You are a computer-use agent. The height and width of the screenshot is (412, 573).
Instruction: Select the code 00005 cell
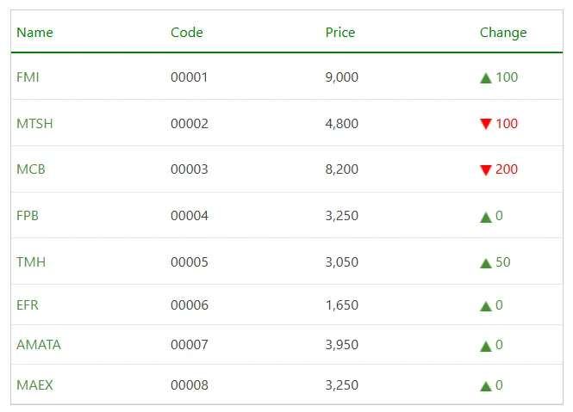click(x=190, y=262)
